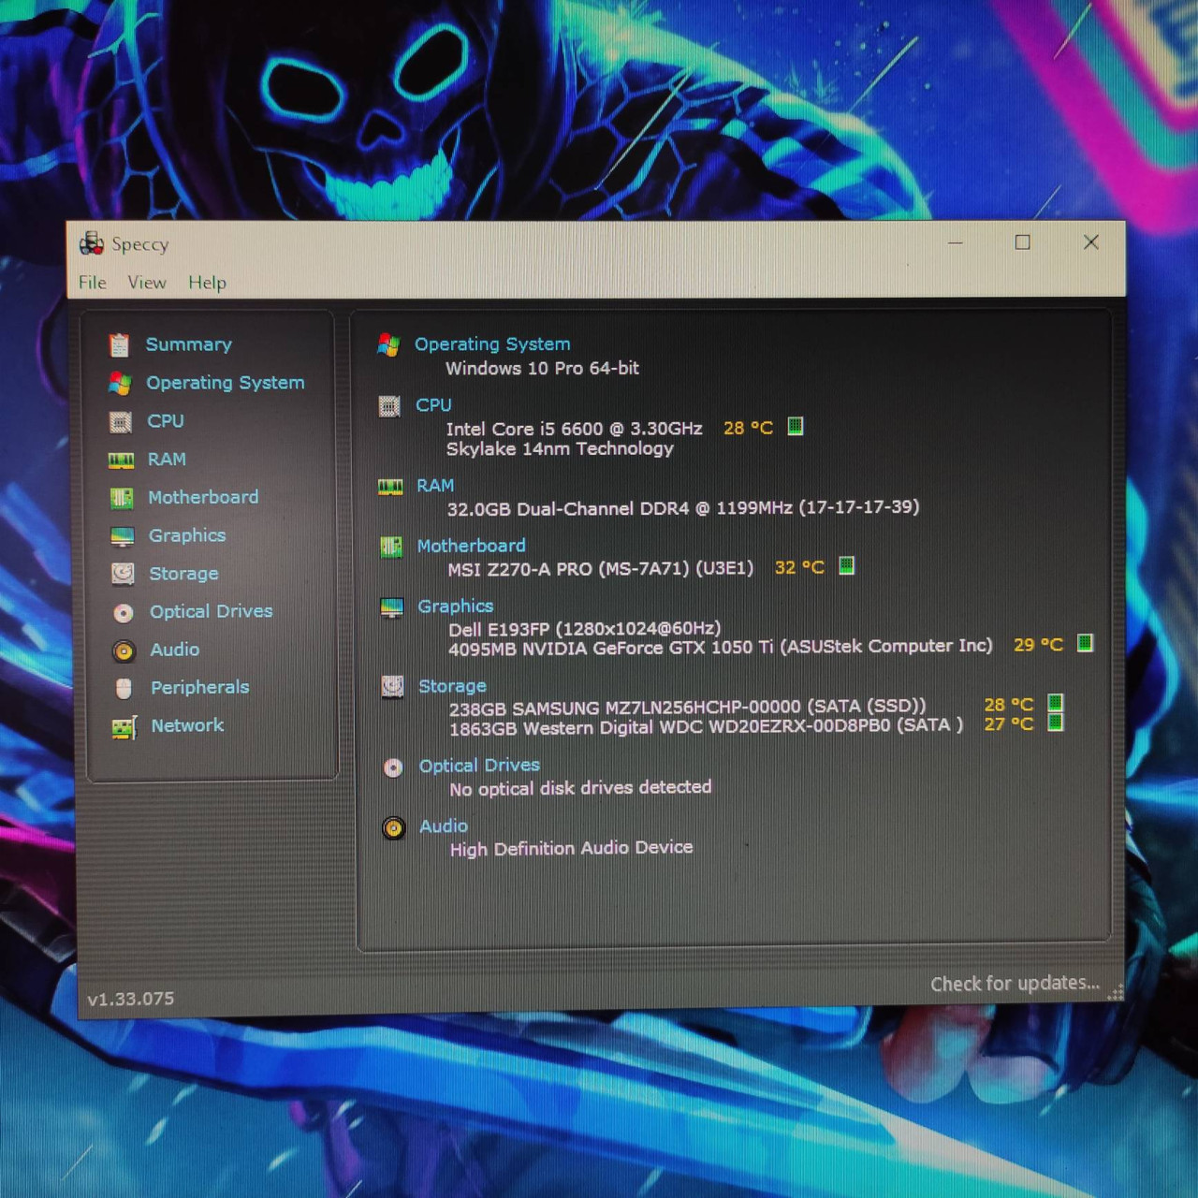Click the Graphics heading link in summary pane

point(455,606)
